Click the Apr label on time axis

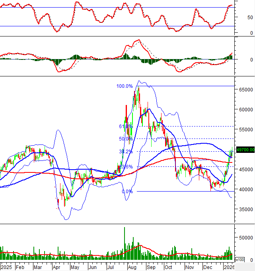(x=56, y=267)
